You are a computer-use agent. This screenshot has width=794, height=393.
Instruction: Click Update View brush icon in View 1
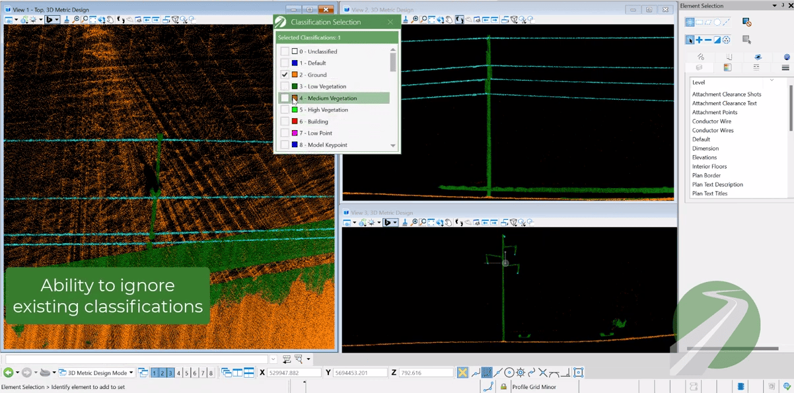click(66, 20)
